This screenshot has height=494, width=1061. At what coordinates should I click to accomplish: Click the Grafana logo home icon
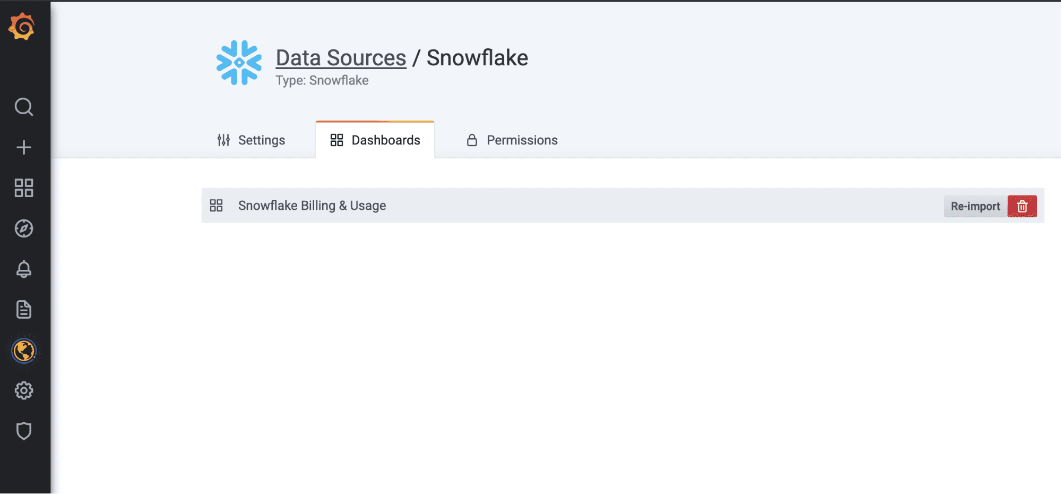point(22,27)
